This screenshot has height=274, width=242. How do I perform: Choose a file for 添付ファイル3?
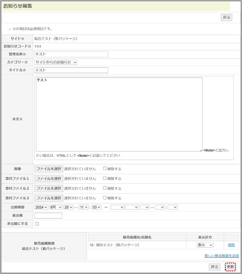coord(49,198)
